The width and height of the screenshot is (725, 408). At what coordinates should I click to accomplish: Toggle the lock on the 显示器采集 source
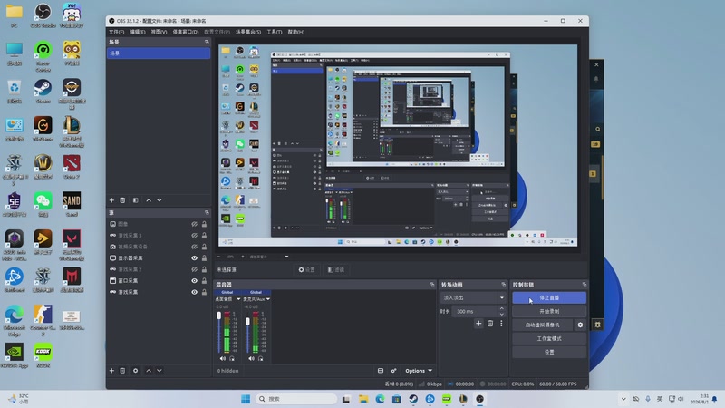204,258
